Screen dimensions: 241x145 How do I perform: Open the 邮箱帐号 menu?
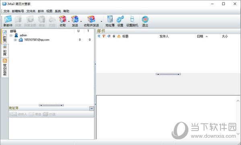point(18,11)
